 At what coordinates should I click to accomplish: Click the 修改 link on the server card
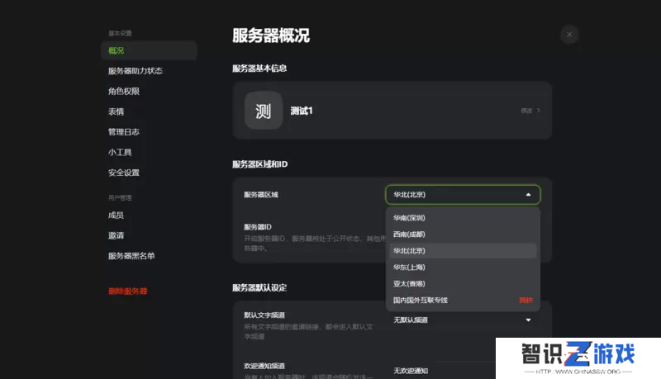pyautogui.click(x=526, y=111)
